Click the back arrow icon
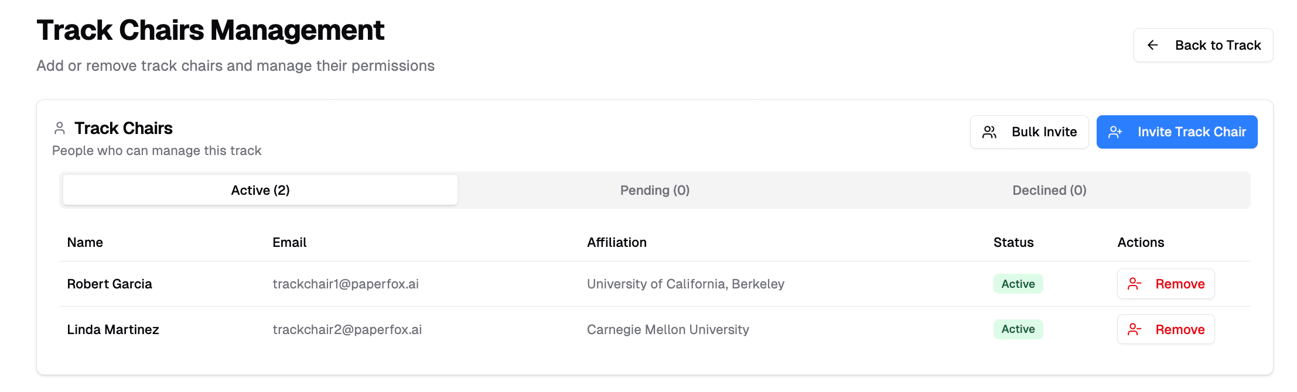 click(x=1152, y=45)
